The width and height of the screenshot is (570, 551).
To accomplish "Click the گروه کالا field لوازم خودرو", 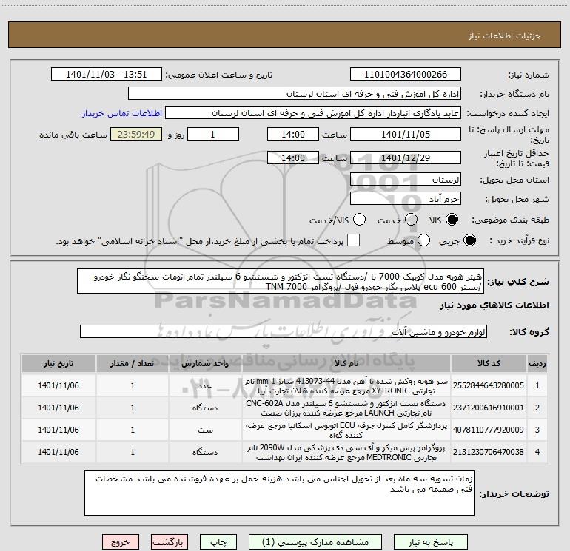I will (284, 331).
